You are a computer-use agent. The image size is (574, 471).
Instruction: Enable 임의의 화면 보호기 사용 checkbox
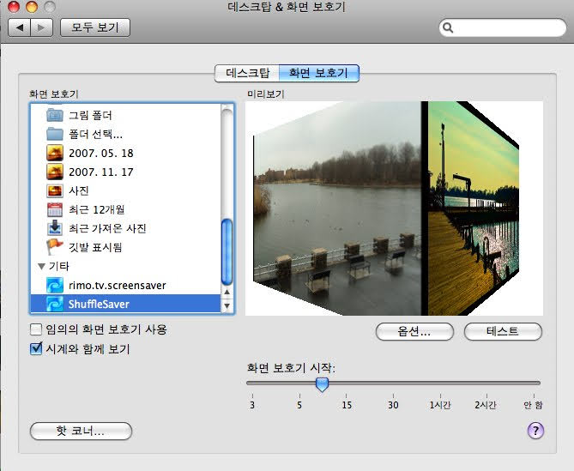[x=35, y=329]
